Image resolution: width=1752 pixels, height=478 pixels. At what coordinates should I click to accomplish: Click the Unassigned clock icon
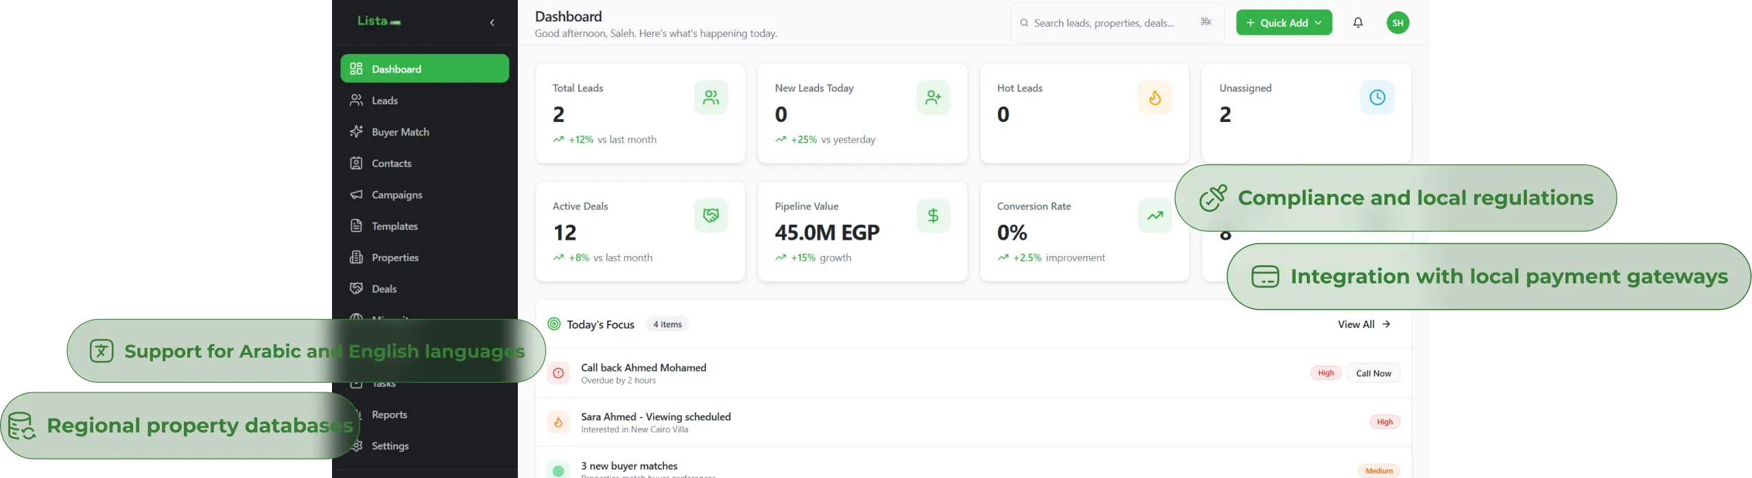point(1377,98)
